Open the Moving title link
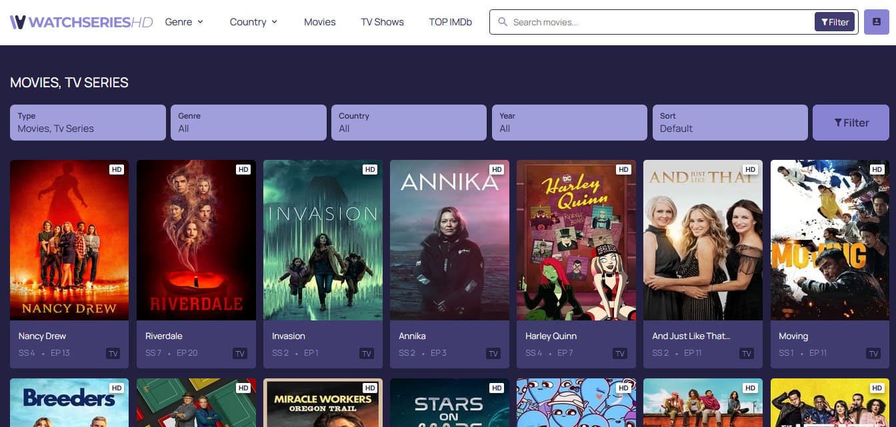 tap(793, 336)
